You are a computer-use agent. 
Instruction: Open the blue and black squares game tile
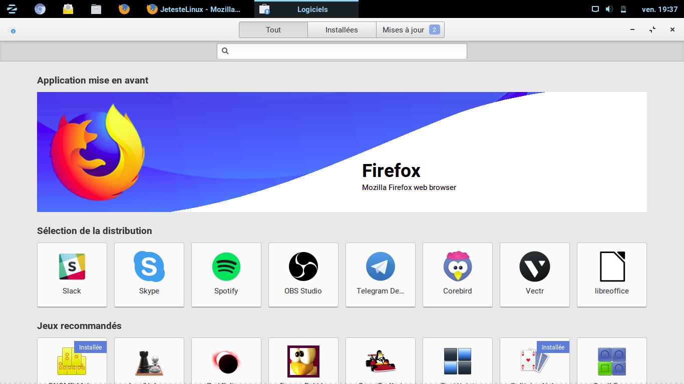458,361
